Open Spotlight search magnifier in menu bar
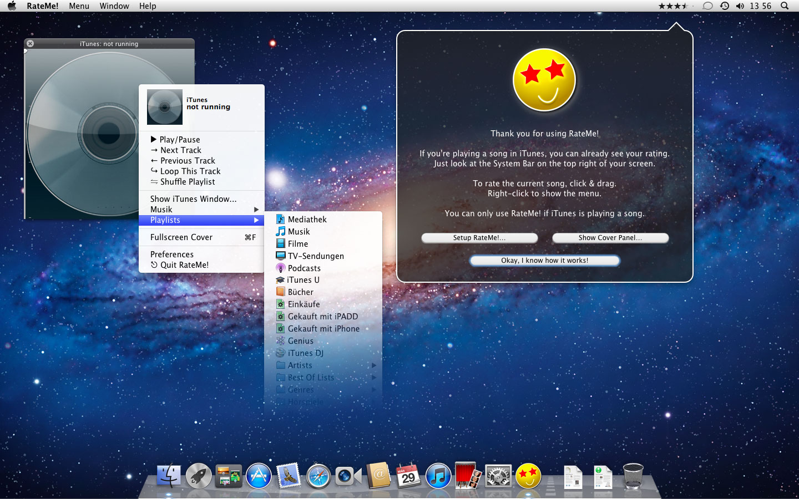Image resolution: width=799 pixels, height=499 pixels. click(785, 6)
